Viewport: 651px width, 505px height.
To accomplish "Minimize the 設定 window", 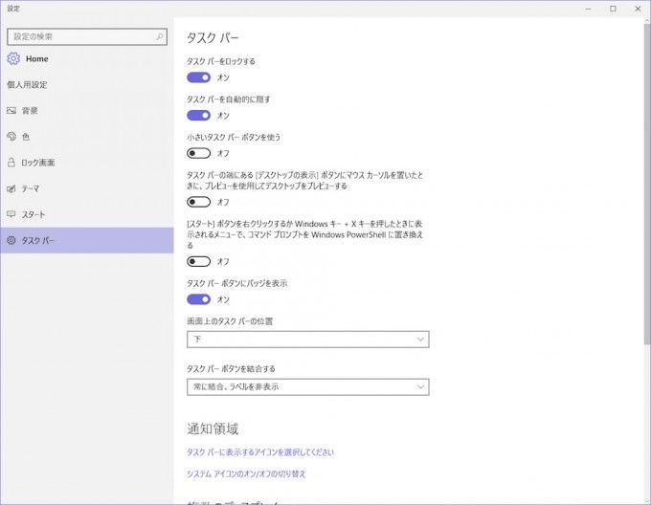I will (589, 9).
